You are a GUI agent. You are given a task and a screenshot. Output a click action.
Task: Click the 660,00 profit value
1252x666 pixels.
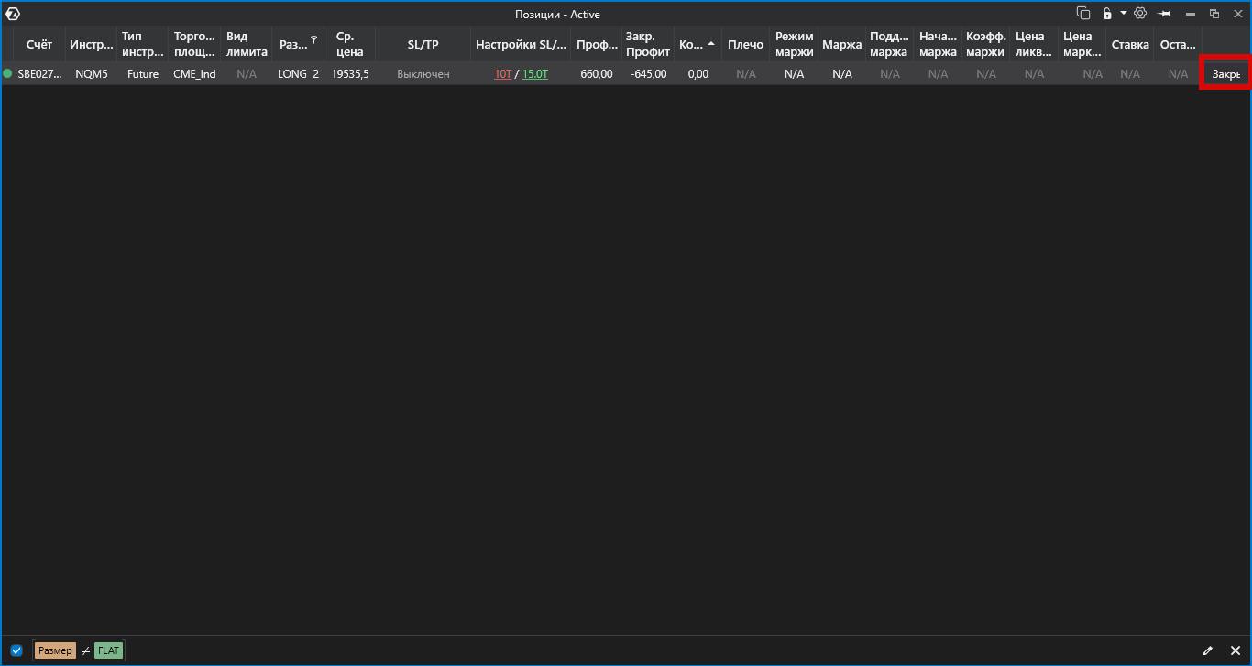pos(597,74)
